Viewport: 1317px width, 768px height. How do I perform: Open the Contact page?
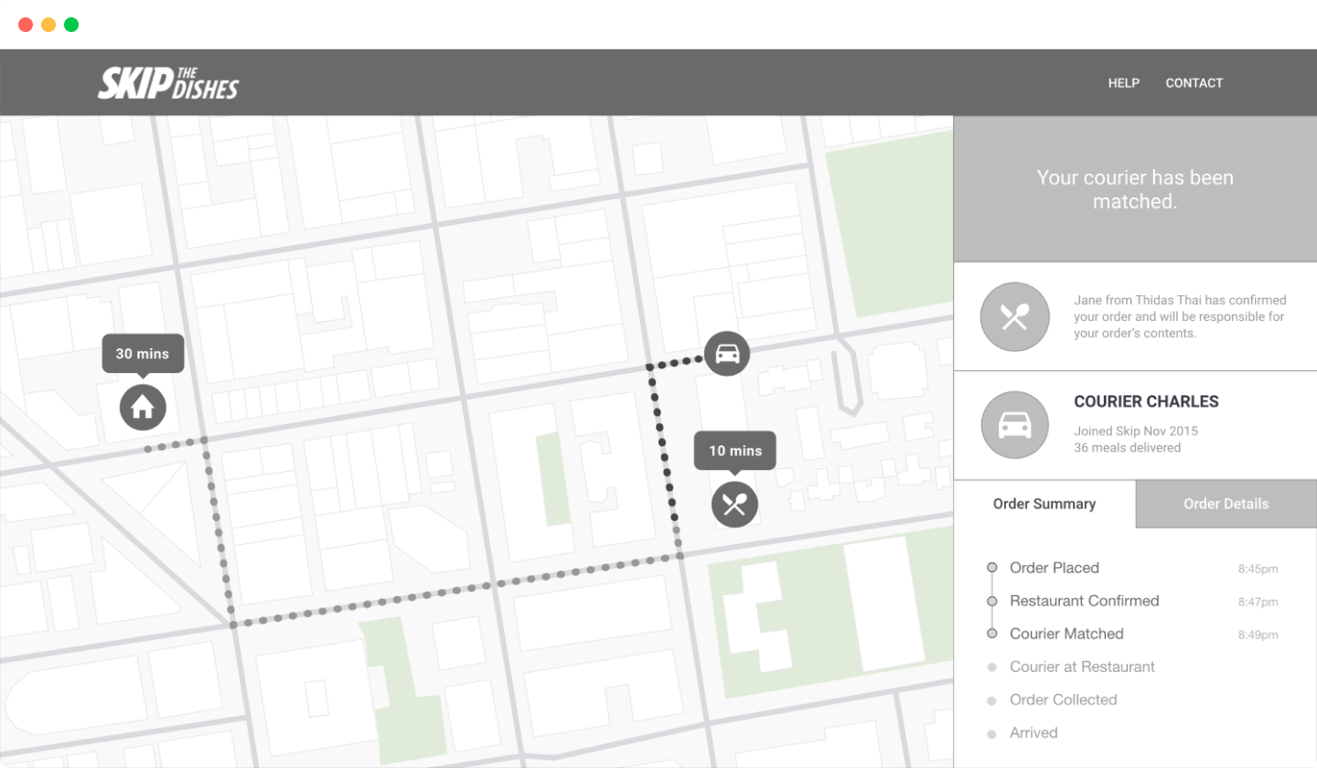pos(1194,83)
